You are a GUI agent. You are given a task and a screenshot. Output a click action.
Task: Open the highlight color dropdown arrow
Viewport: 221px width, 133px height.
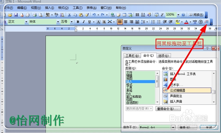coord(182,22)
